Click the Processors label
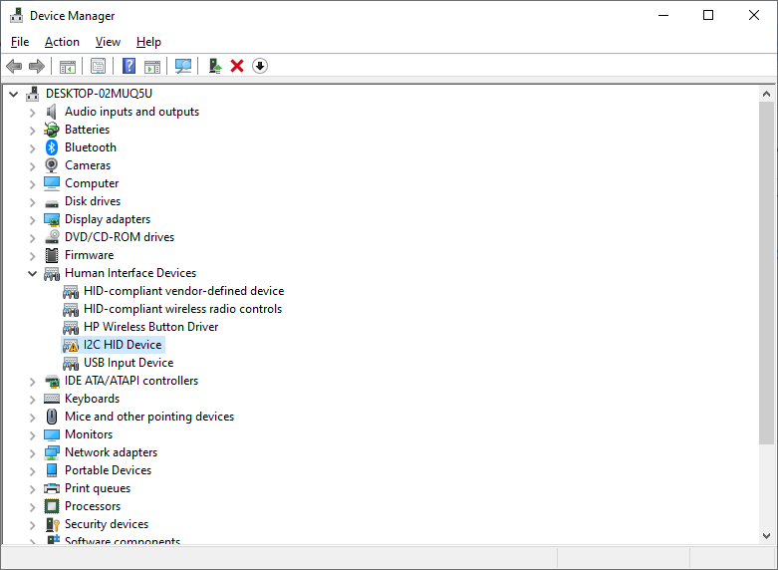The height and width of the screenshot is (570, 778). tap(93, 506)
